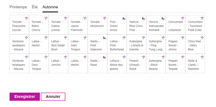Choose the Haricot - Kahnawake Mohawk cell
216x107 pixels.
[156, 25]
